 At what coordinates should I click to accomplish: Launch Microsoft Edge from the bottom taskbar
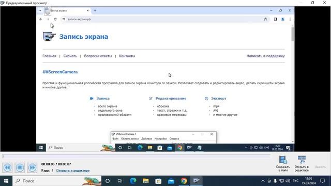(133, 181)
